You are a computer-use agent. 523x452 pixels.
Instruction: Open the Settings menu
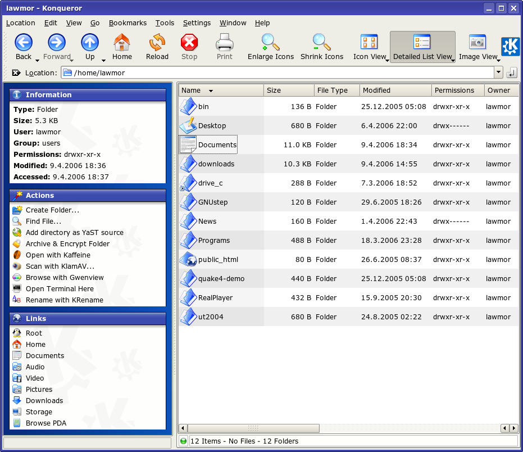197,23
